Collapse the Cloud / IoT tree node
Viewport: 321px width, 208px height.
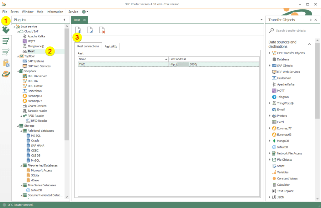click(x=18, y=31)
